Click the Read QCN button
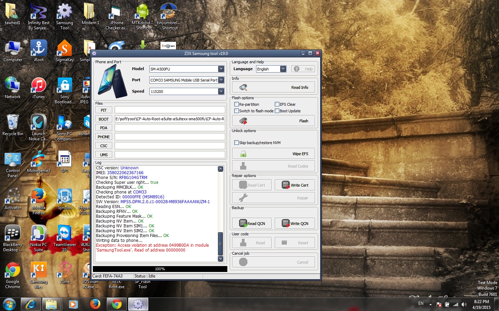Viewport: 499px width, 311px height. pyautogui.click(x=252, y=224)
